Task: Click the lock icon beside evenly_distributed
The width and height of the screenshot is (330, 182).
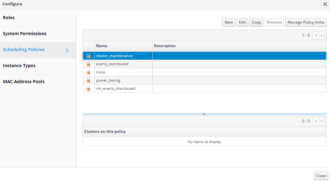Action: tap(88, 64)
